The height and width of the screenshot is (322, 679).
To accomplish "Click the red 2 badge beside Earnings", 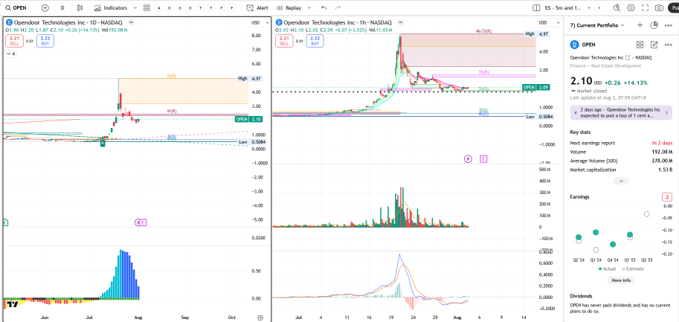I will [667, 197].
